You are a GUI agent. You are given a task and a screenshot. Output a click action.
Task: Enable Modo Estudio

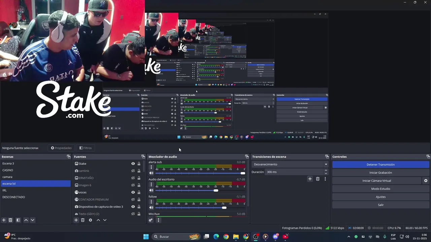coord(380,189)
